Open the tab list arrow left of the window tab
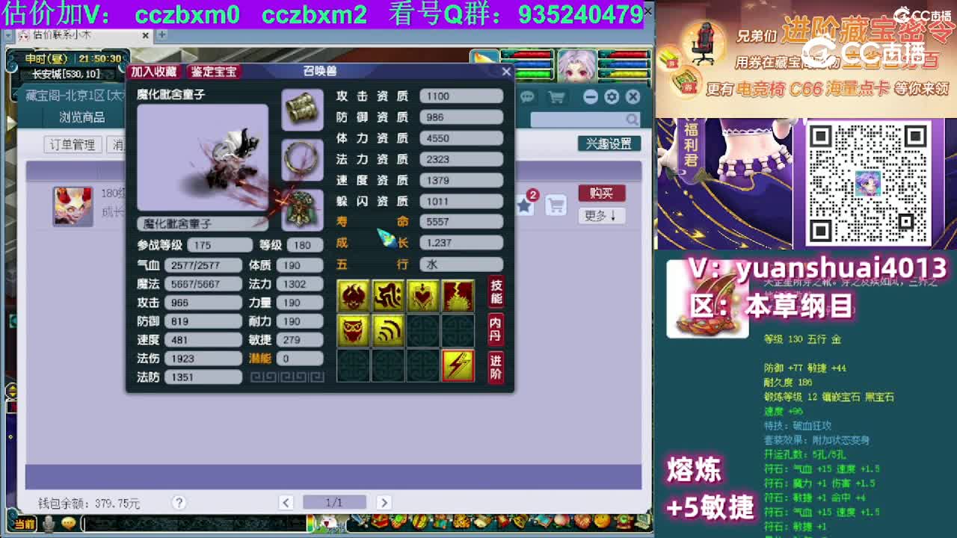957x538 pixels. pos(8,35)
